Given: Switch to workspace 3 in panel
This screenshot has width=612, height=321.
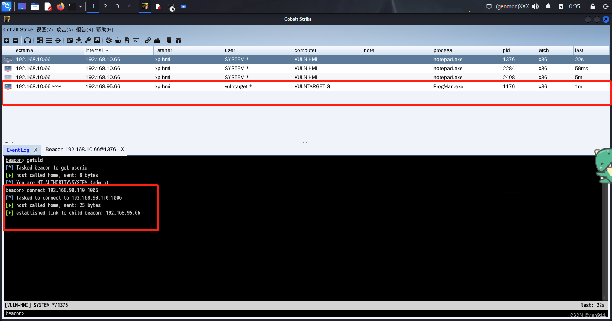Looking at the screenshot, I should [x=118, y=6].
